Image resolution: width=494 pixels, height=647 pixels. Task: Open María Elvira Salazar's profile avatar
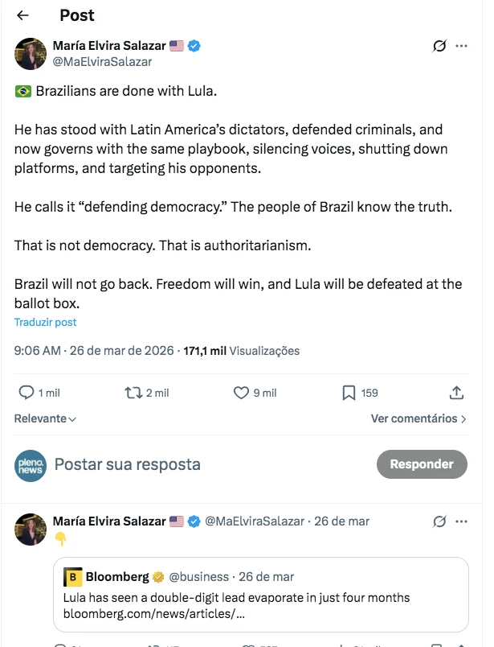tap(30, 53)
